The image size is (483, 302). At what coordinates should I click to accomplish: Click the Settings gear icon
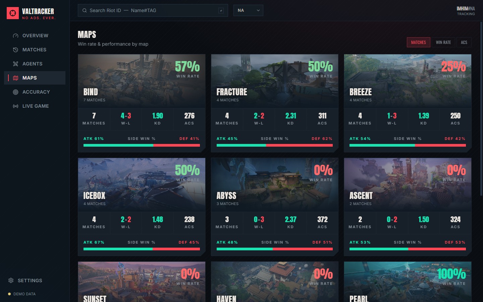11,281
